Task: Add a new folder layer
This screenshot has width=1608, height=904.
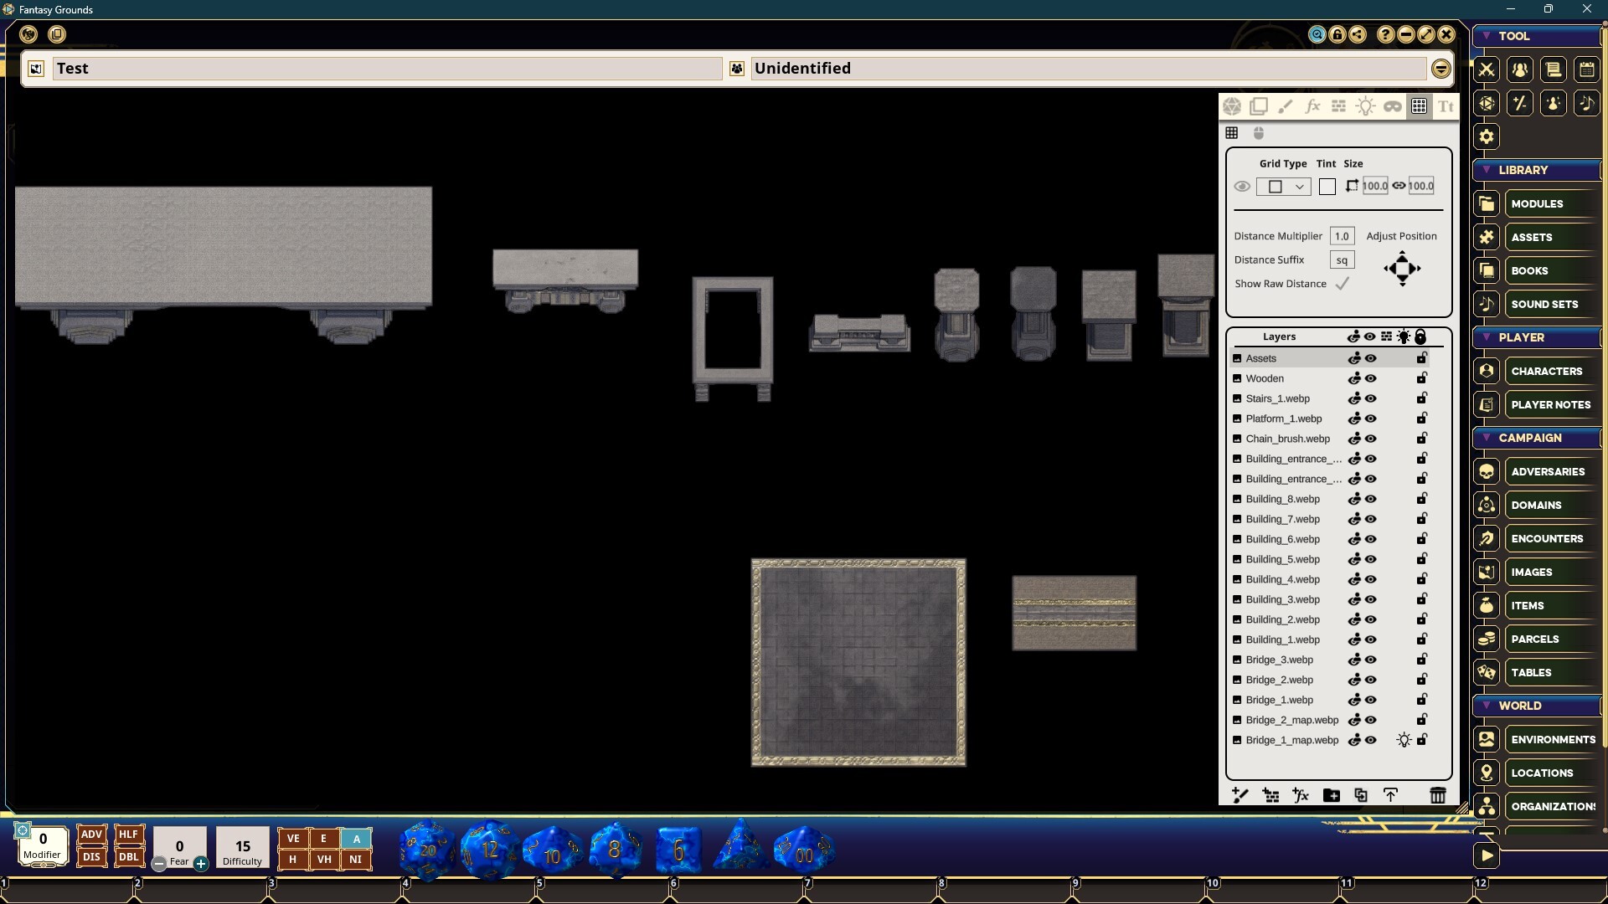Action: click(x=1331, y=795)
